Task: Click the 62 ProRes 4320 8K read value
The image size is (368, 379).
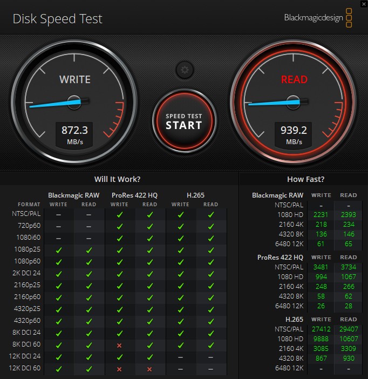Action: [x=349, y=296]
